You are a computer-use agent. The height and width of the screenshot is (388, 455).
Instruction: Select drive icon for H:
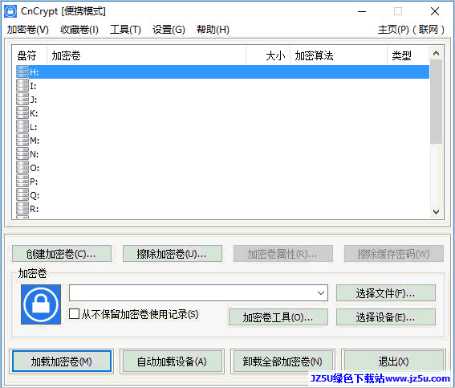tap(22, 72)
